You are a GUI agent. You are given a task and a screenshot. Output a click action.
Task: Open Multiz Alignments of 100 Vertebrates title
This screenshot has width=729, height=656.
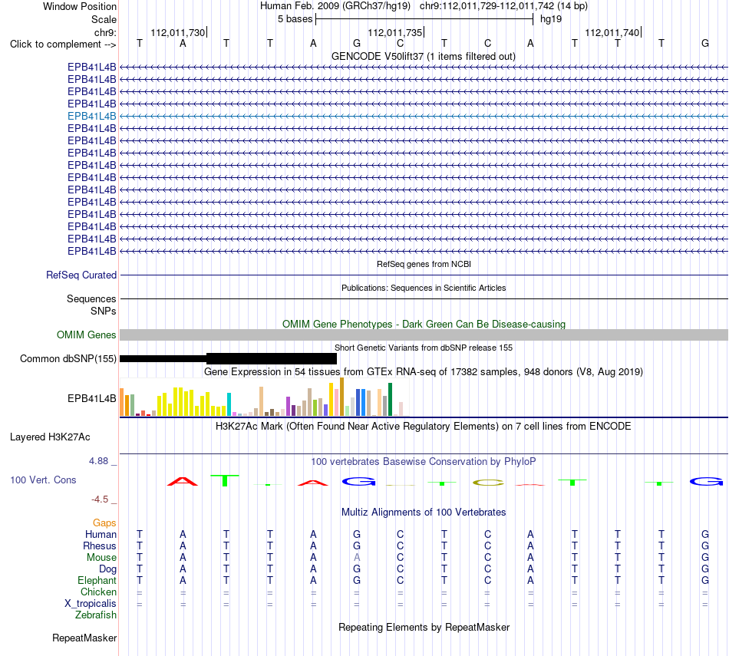424,513
